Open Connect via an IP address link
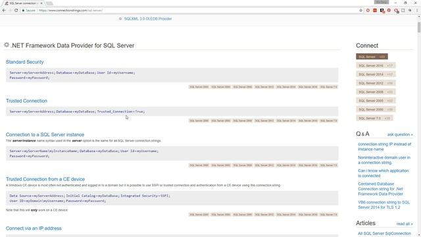This screenshot has height=237, width=421. point(34,228)
